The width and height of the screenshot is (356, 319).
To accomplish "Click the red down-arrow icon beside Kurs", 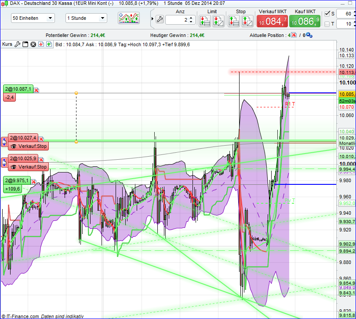I will [x=41, y=44].
